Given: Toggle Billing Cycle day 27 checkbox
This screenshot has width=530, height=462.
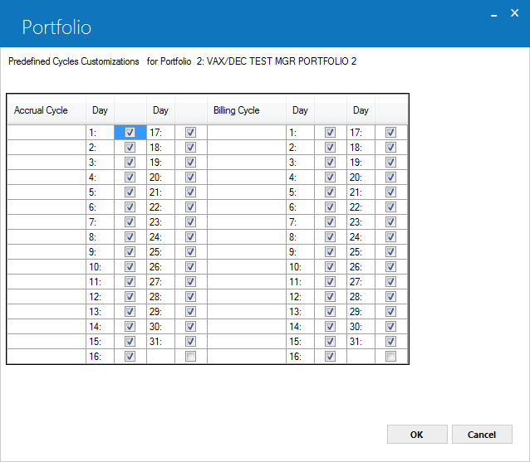Looking at the screenshot, I should pyautogui.click(x=390, y=282).
